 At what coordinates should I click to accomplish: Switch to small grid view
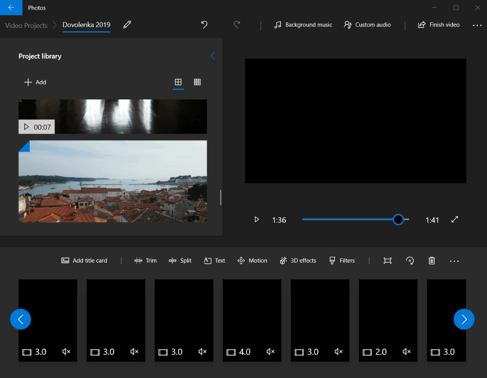(x=197, y=82)
